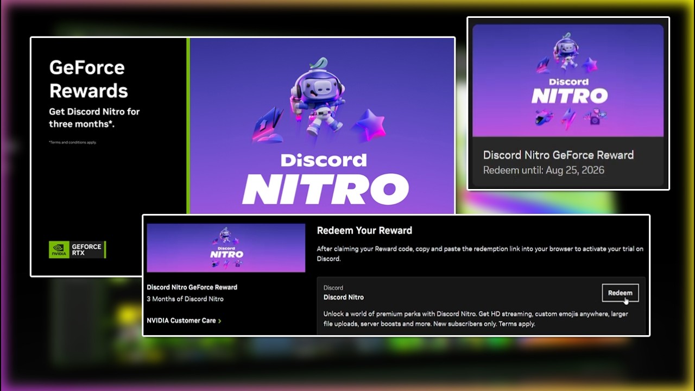695x391 pixels.
Task: Click the chevron next to NVIDIA Customer Care
Action: 219,321
